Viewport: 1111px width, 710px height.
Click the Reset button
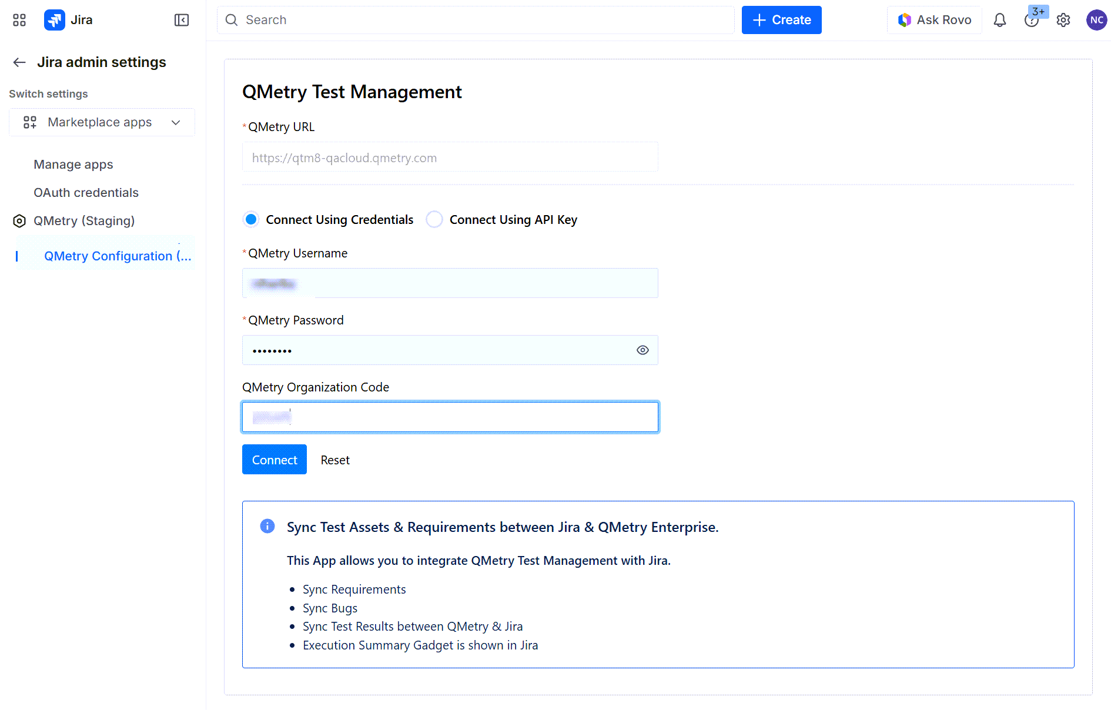pyautogui.click(x=335, y=460)
